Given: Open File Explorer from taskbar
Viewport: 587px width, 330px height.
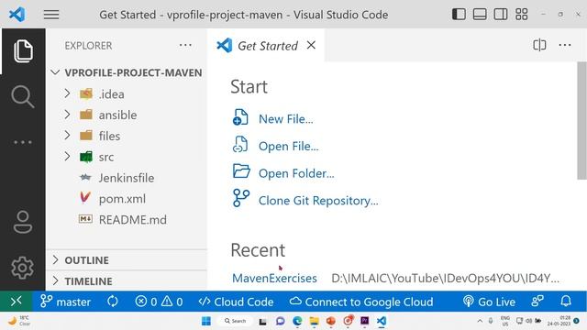Looking at the screenshot, I should pyautogui.click(x=314, y=321).
